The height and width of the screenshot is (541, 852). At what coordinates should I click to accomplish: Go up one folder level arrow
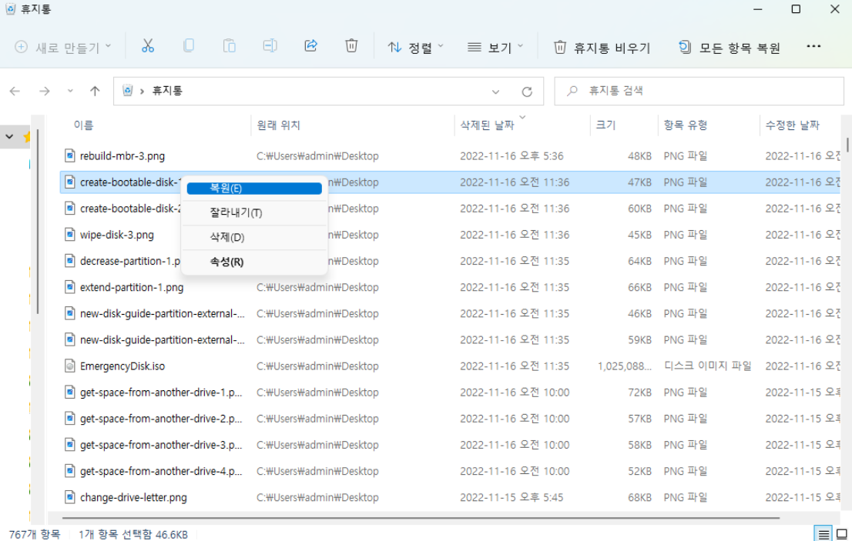(95, 91)
